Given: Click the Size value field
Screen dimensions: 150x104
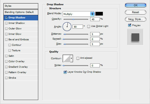Looking at the screenshot, I should [x=95, y=44].
